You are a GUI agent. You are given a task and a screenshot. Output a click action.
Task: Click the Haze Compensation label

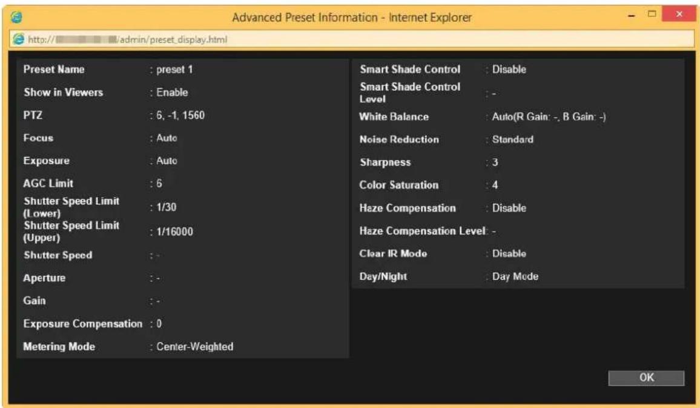408,209
